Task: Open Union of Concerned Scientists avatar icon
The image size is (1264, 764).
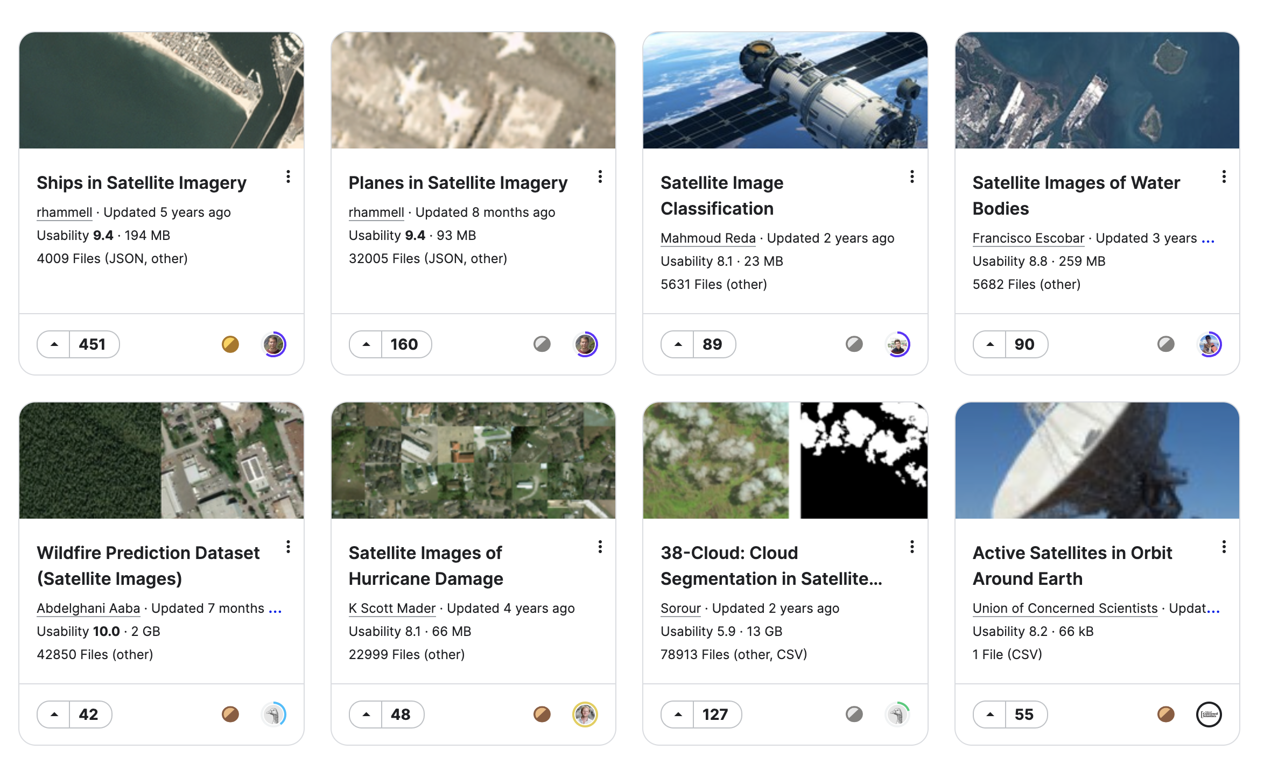Action: pos(1209,715)
